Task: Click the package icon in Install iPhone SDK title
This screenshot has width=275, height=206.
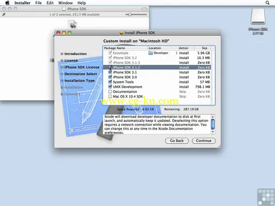Action: [x=121, y=33]
